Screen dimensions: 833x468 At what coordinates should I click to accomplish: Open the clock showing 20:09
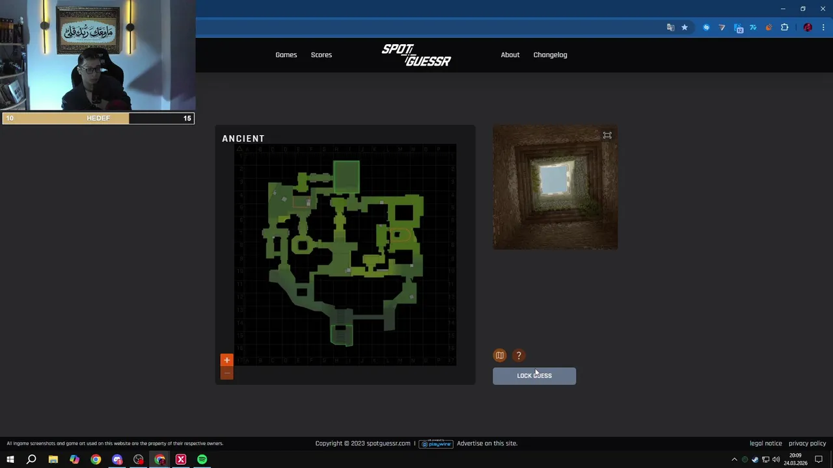(x=795, y=460)
